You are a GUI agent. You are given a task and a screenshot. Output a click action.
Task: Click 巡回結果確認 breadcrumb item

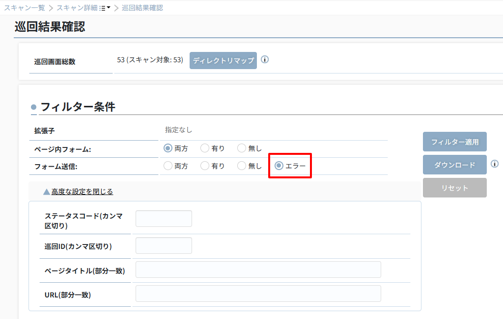(142, 8)
